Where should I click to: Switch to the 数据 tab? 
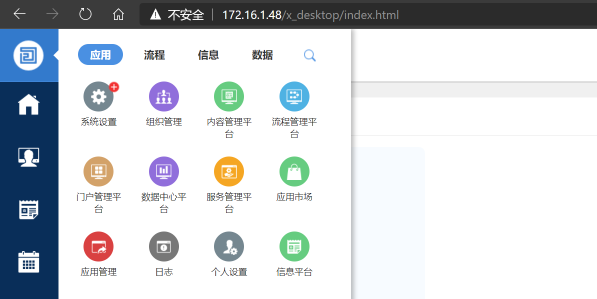click(x=262, y=55)
